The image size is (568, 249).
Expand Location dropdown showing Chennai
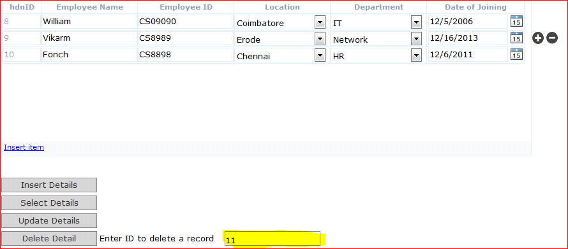click(x=320, y=56)
